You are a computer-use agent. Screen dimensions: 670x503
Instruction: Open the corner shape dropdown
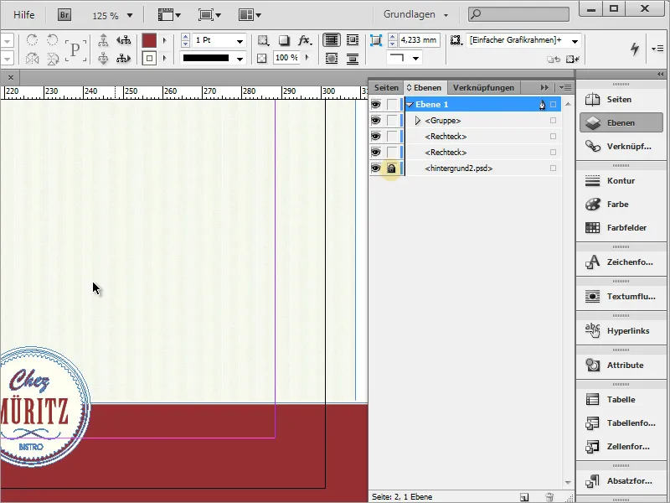click(415, 58)
